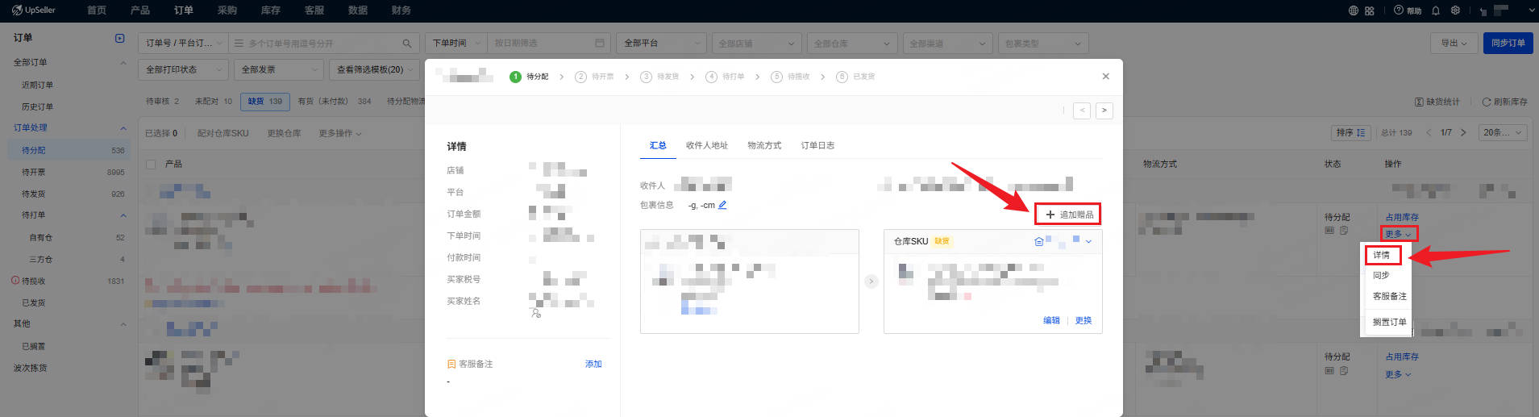Image resolution: width=1539 pixels, height=417 pixels.
Task: Click the pencil icon beside 包裹信息
Action: pos(722,205)
